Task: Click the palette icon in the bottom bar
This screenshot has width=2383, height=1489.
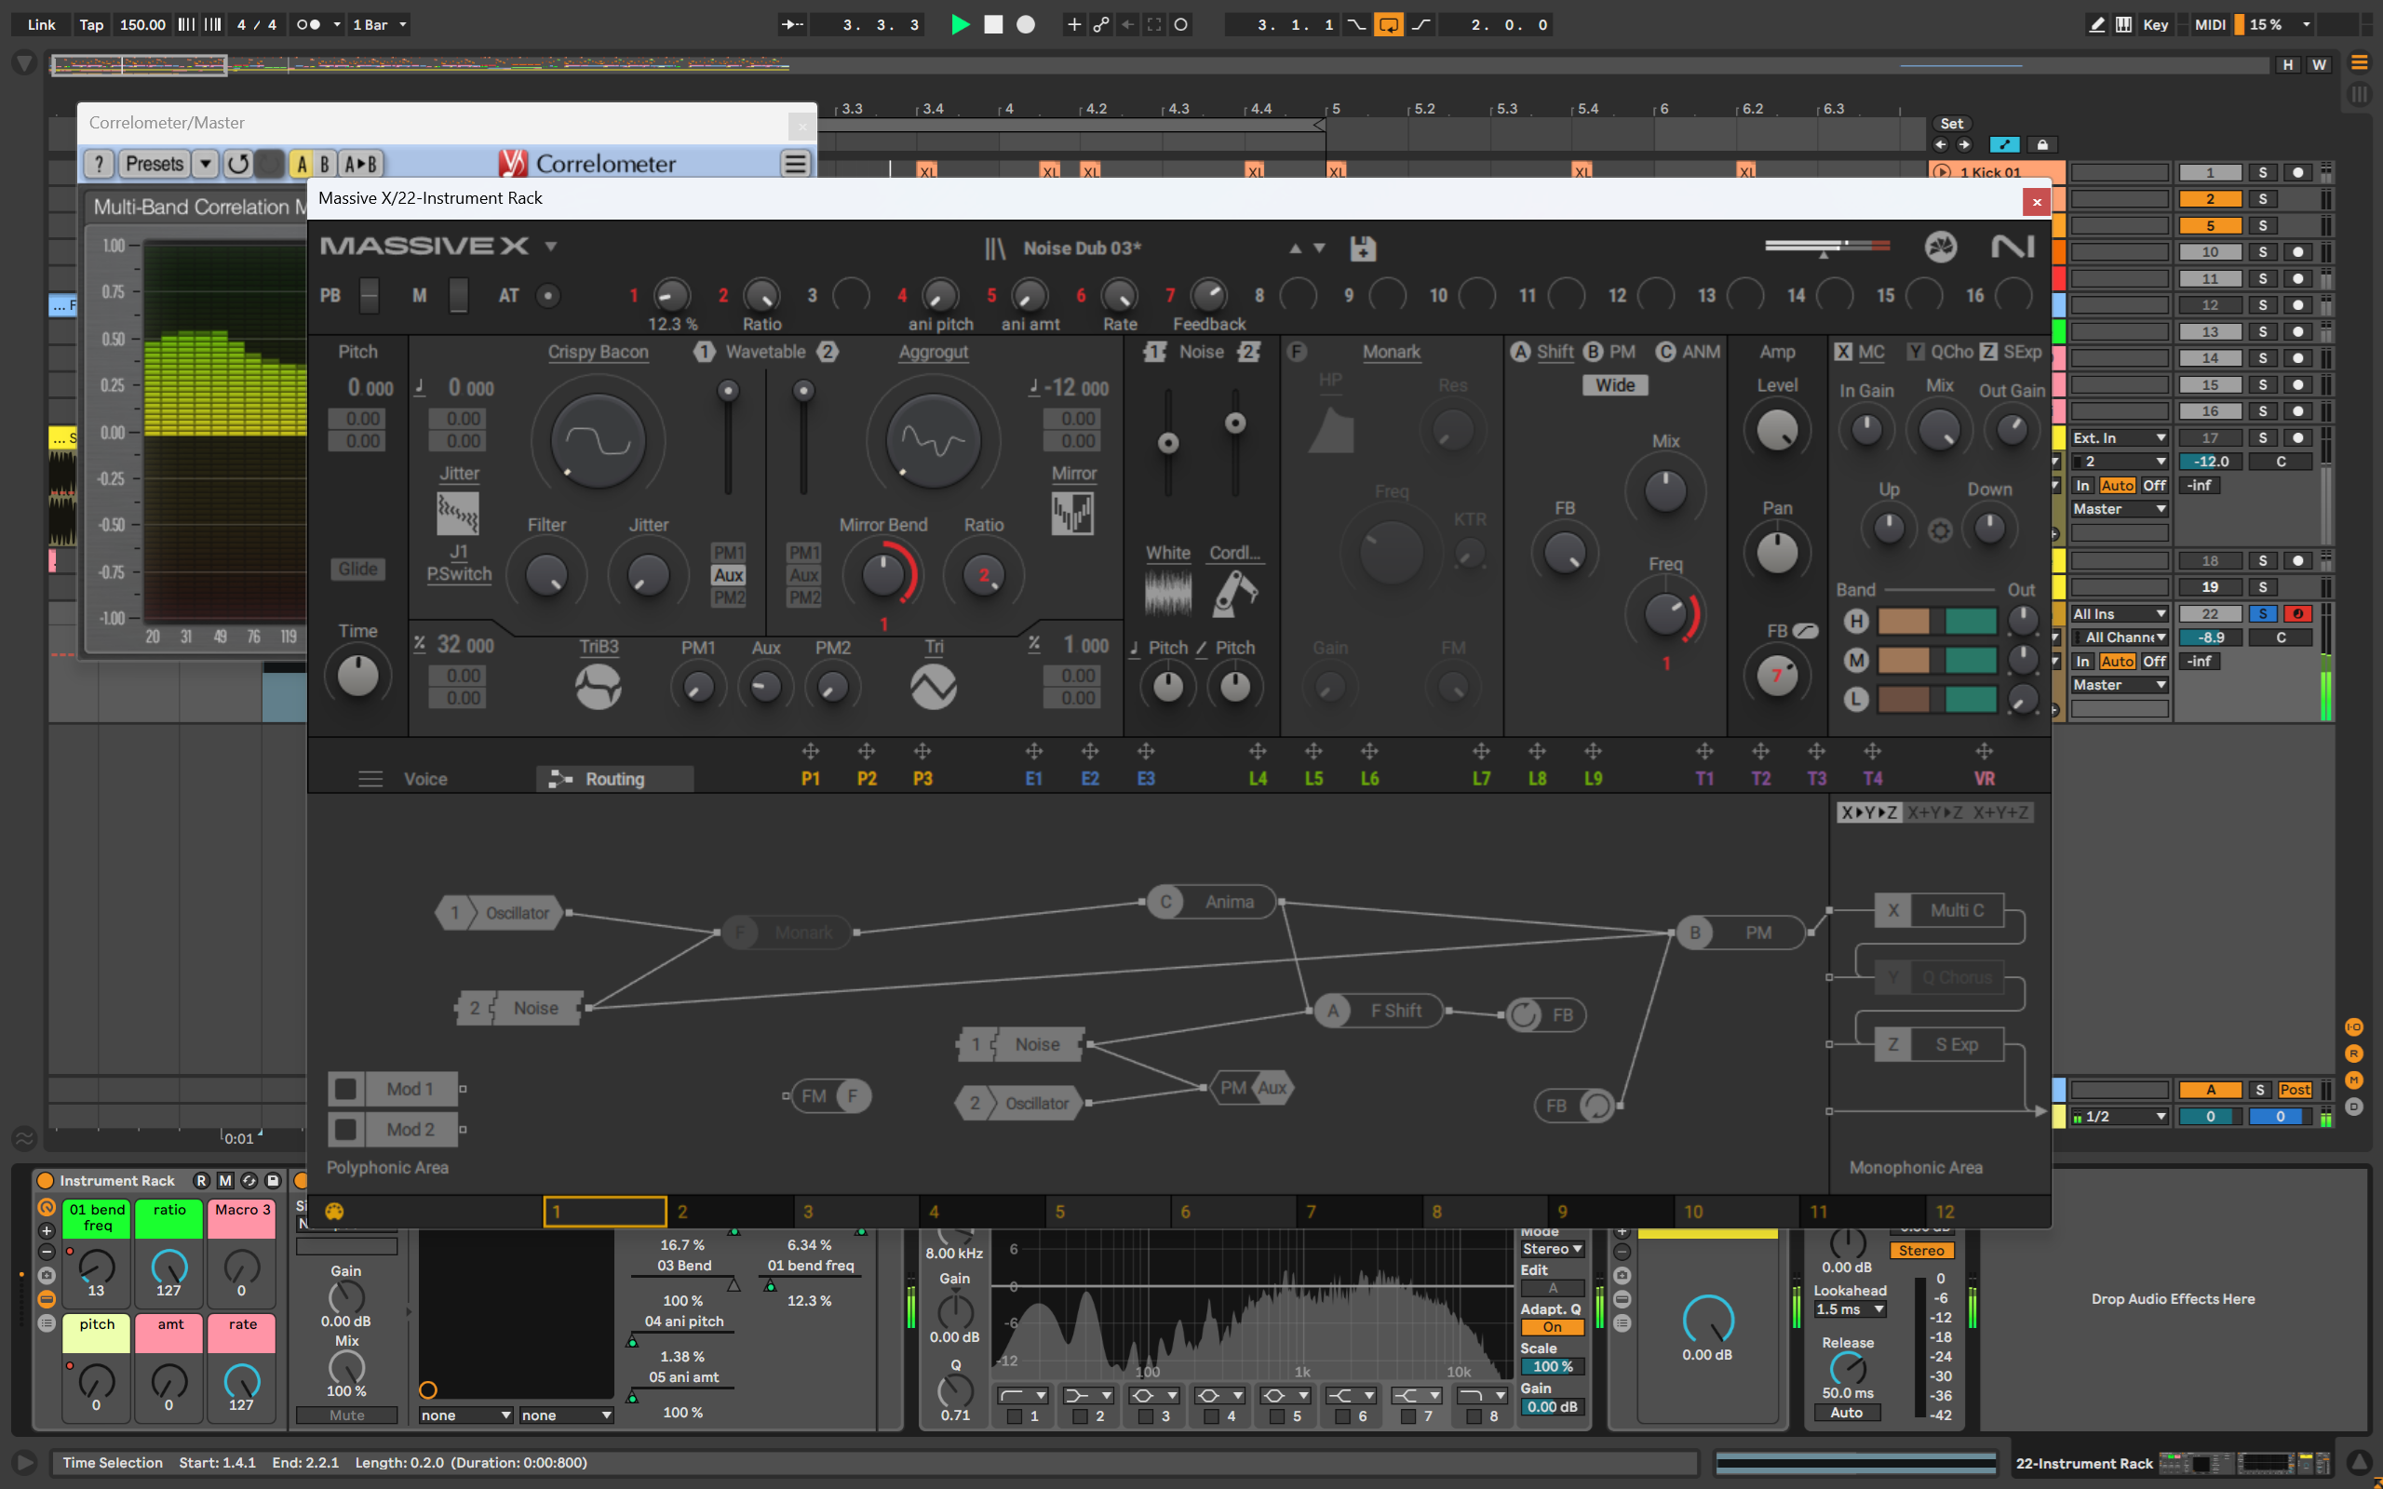Action: tap(334, 1212)
